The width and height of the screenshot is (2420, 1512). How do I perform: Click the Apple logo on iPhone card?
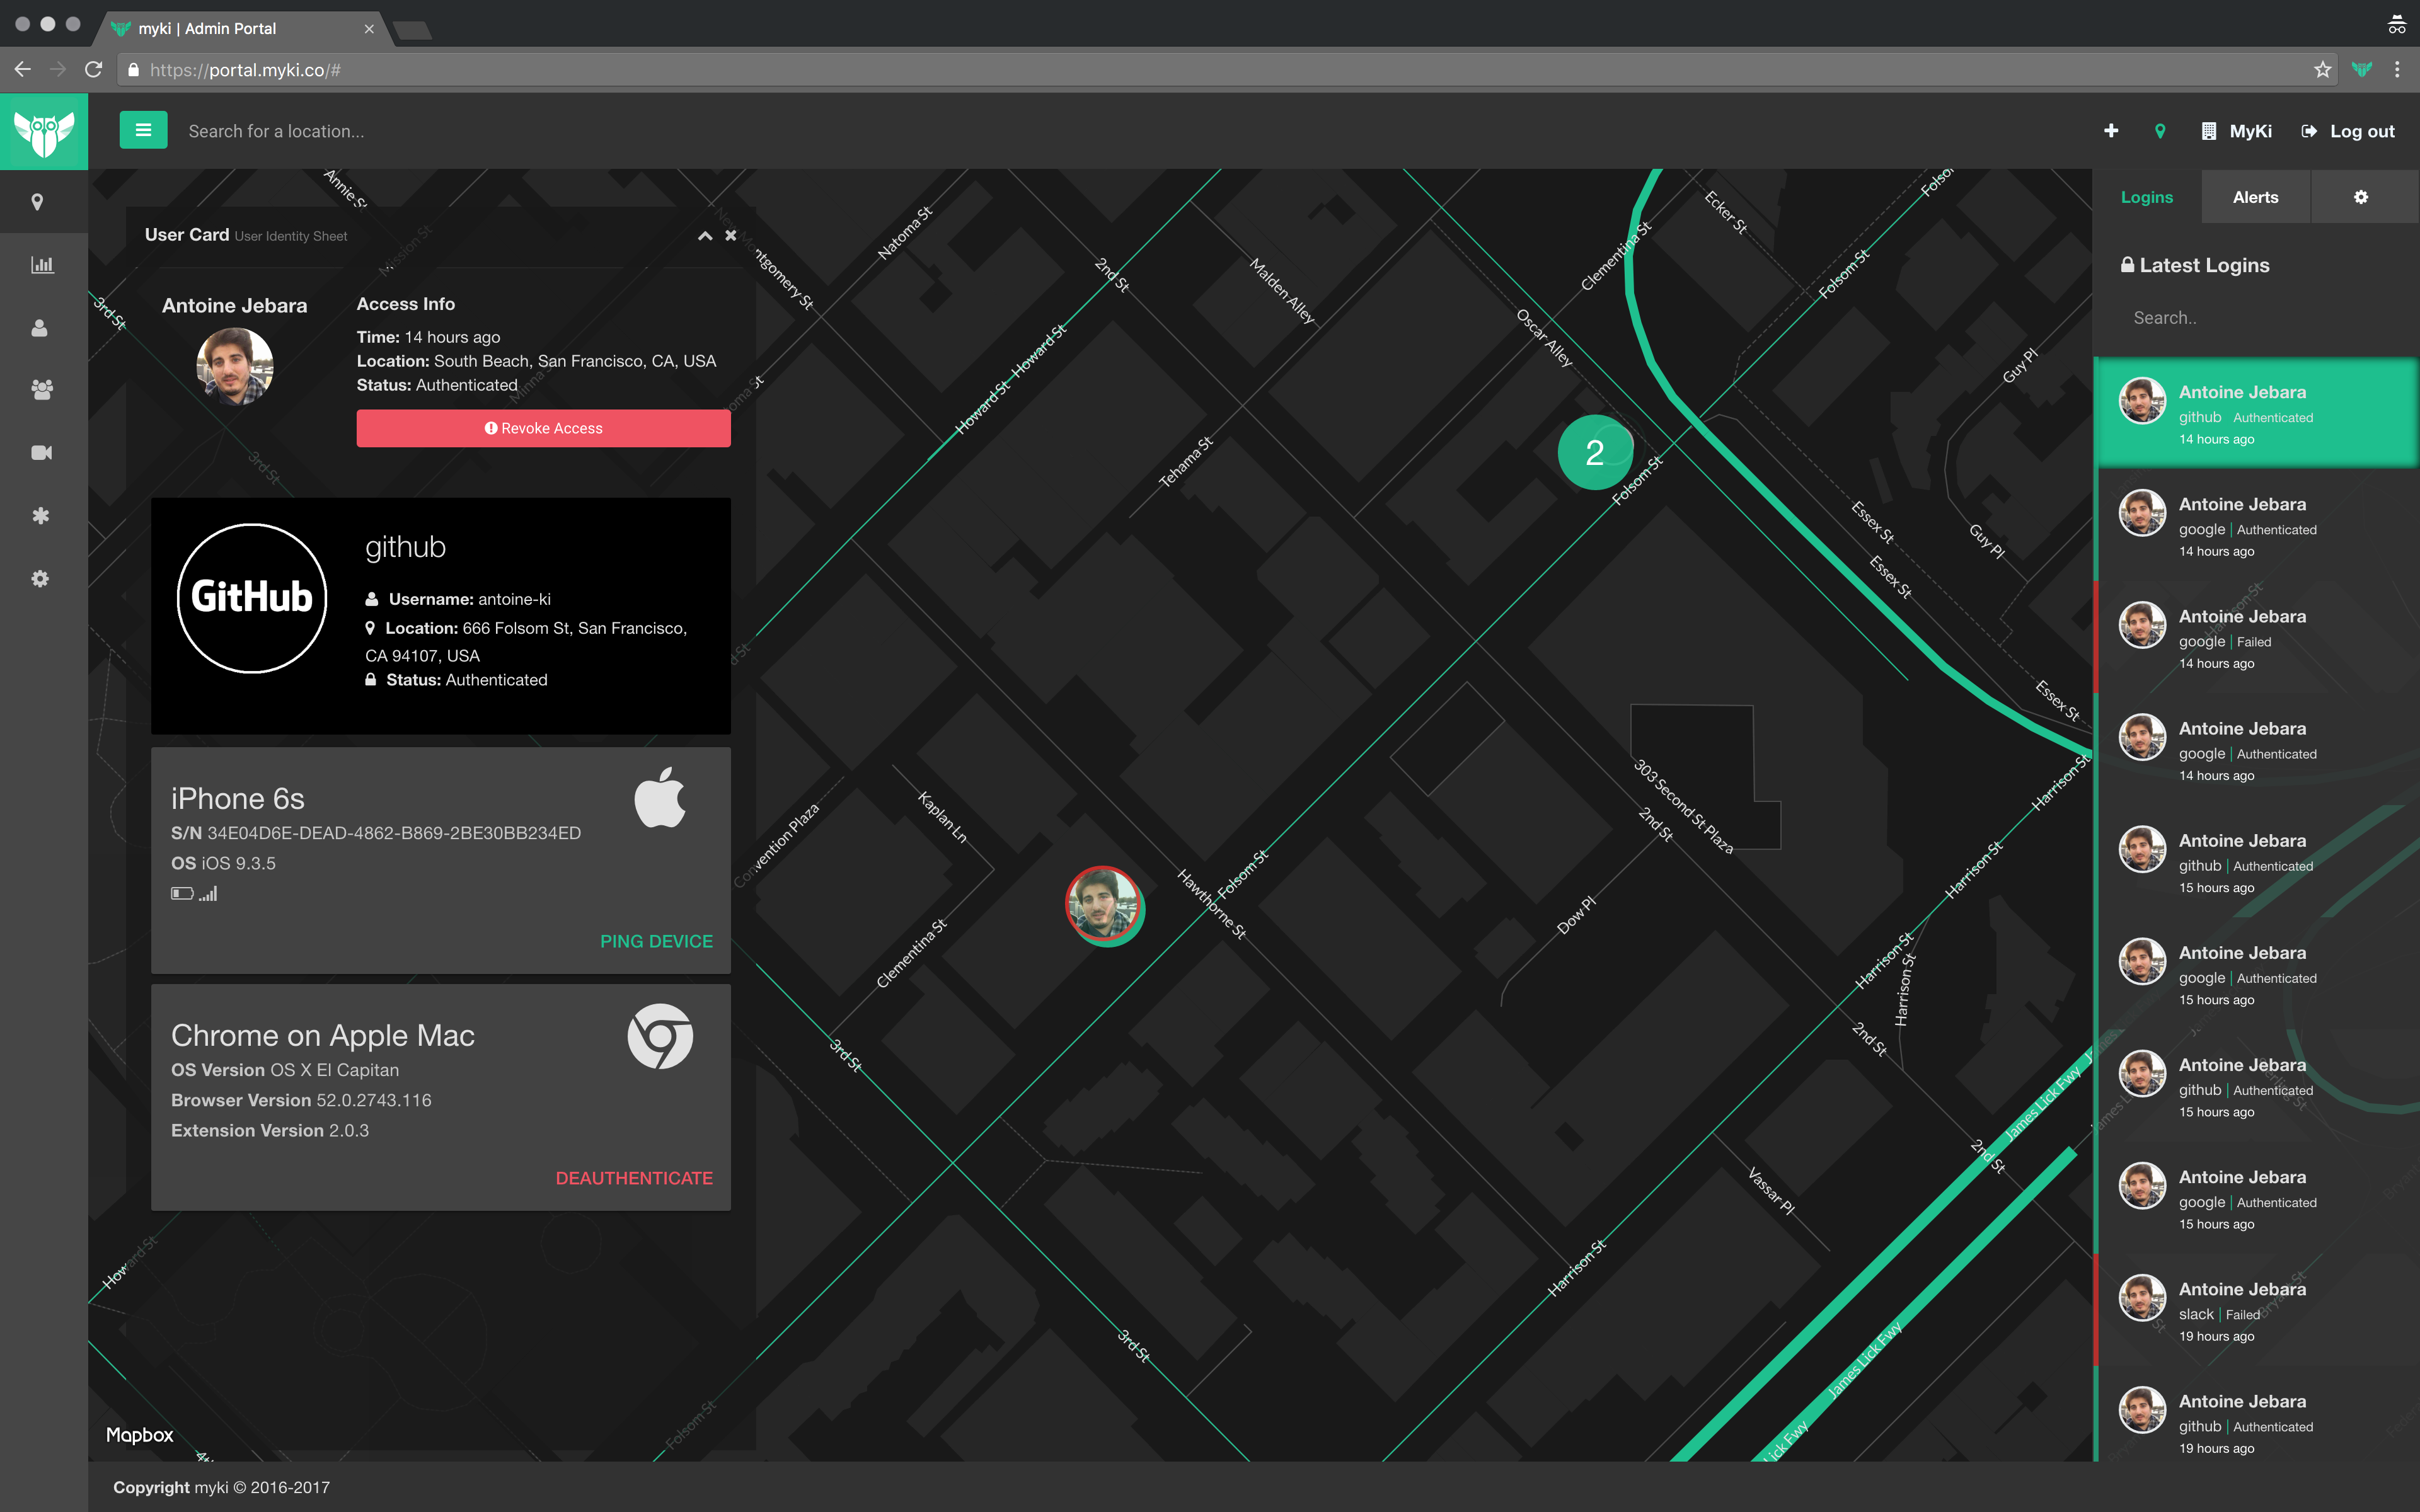point(660,797)
